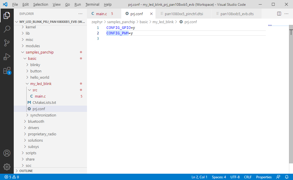The height and width of the screenshot is (180, 293).
Task: Expand the modules folder
Action: pos(50,46)
